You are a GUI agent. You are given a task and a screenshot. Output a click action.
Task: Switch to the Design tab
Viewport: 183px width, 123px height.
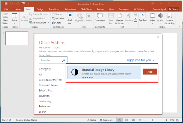click(x=40, y=9)
